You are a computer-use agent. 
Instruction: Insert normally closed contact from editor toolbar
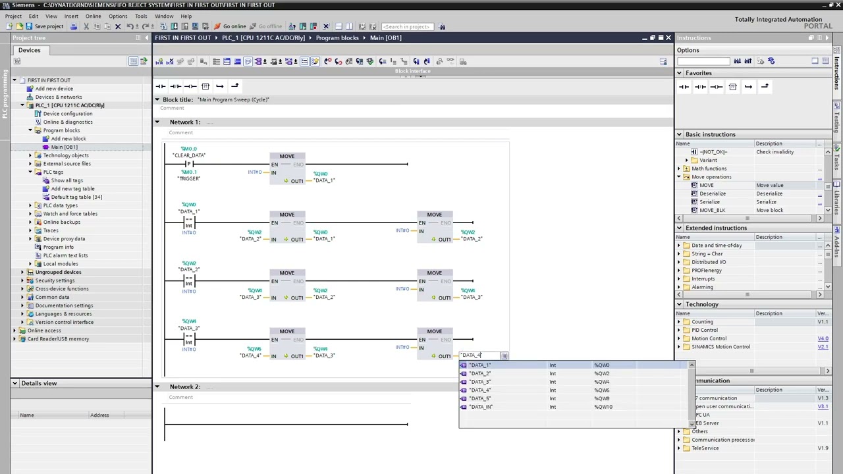click(175, 86)
